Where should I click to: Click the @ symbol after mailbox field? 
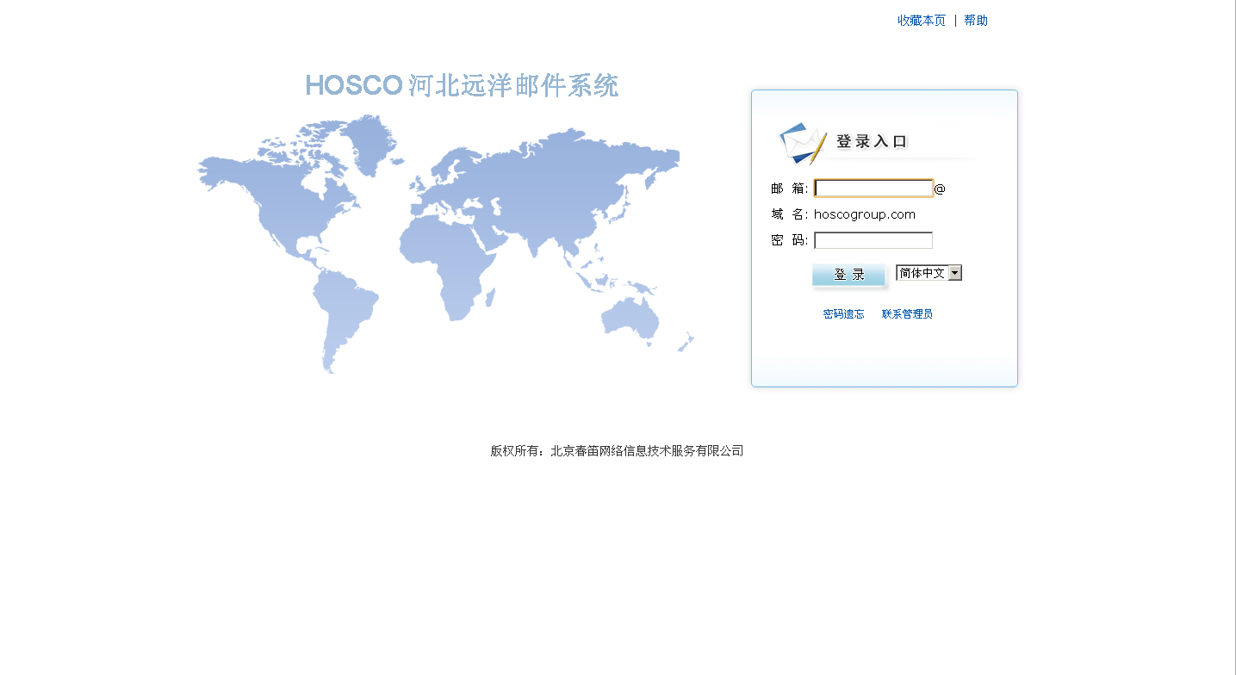point(940,189)
